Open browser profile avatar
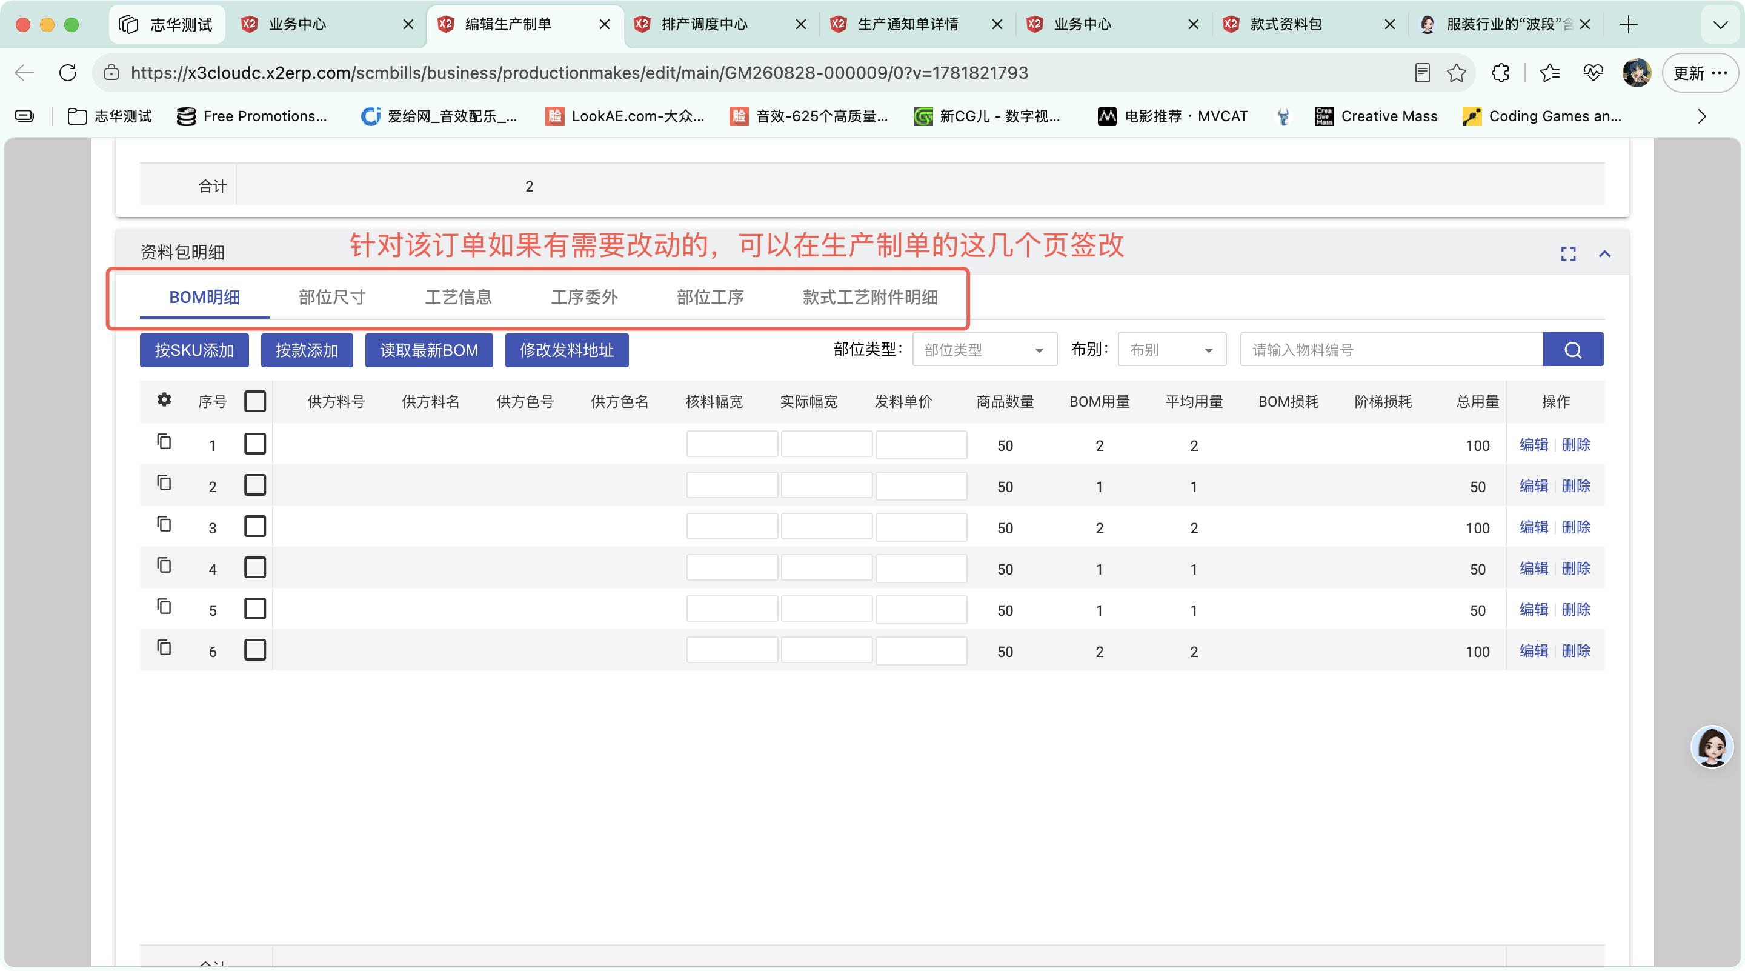Image resolution: width=1745 pixels, height=971 pixels. click(1637, 73)
